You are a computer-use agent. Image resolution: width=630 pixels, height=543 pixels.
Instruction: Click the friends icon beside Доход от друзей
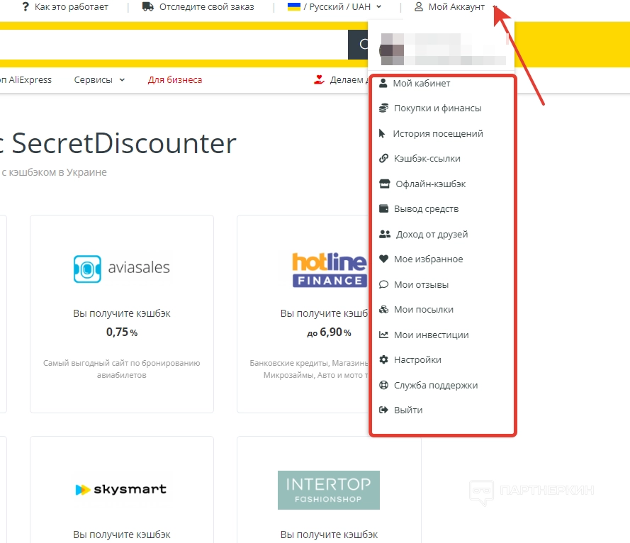point(385,234)
